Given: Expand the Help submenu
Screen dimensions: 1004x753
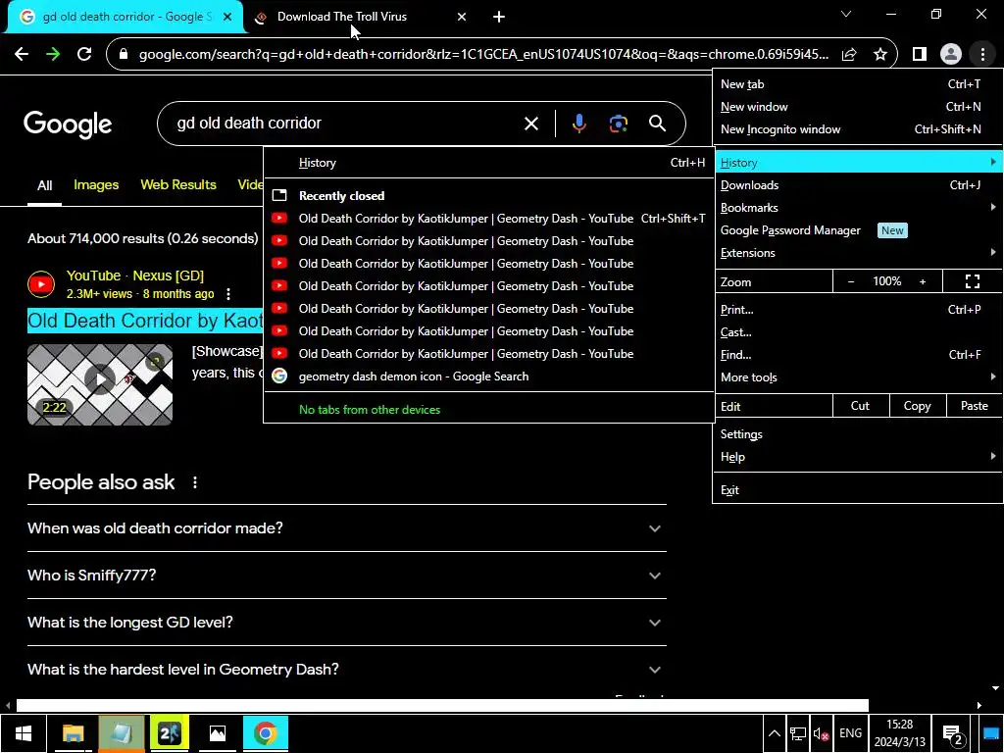Looking at the screenshot, I should [857, 457].
